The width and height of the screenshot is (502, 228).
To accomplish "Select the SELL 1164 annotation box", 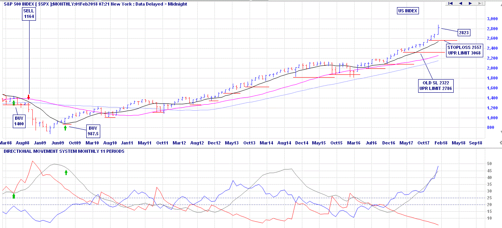I will [29, 14].
